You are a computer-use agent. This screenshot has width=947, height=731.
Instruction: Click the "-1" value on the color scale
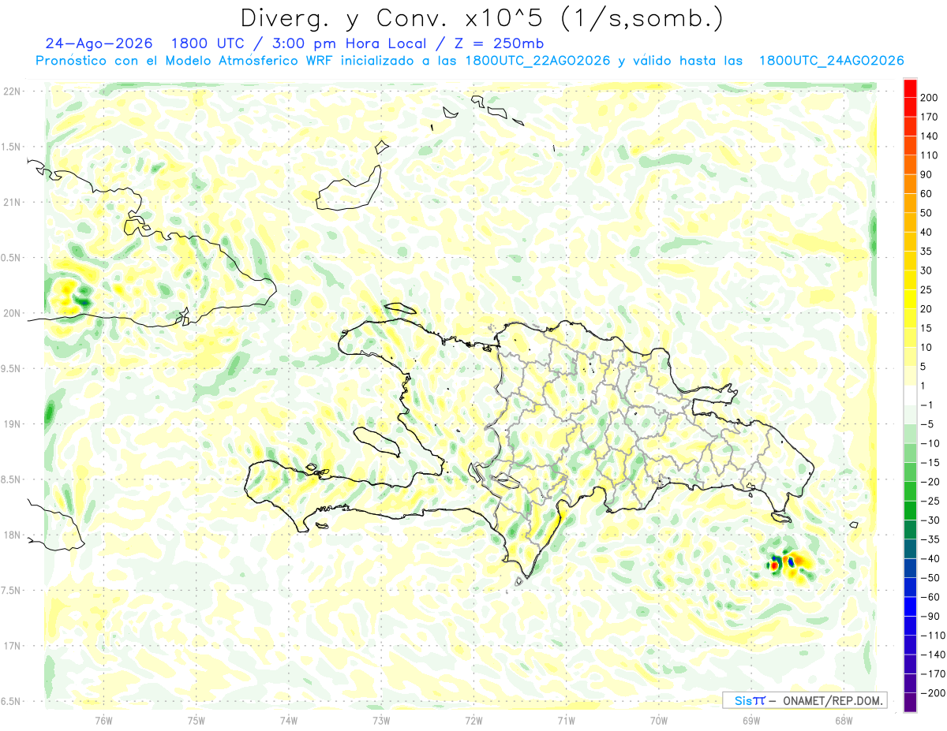(x=928, y=405)
